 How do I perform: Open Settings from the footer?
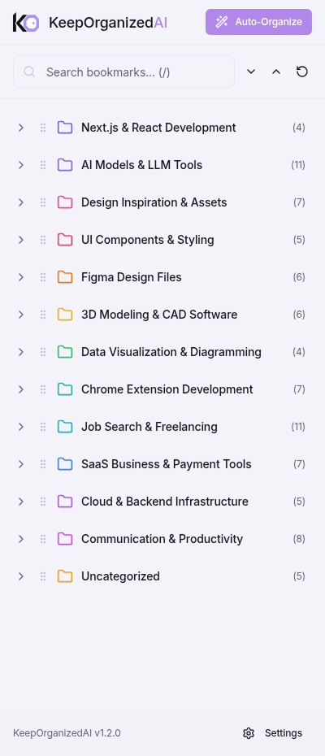(272, 733)
